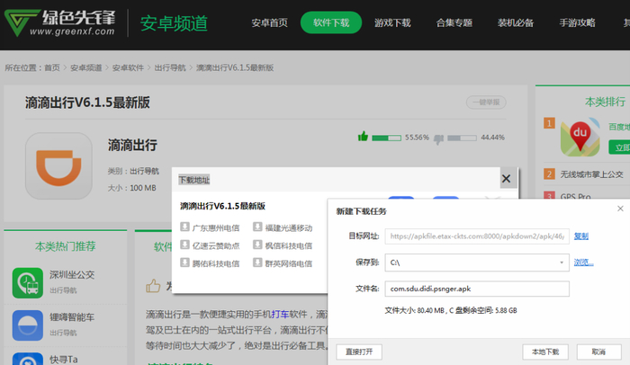Click the 本地下载 button
The image size is (630, 365).
(x=545, y=351)
